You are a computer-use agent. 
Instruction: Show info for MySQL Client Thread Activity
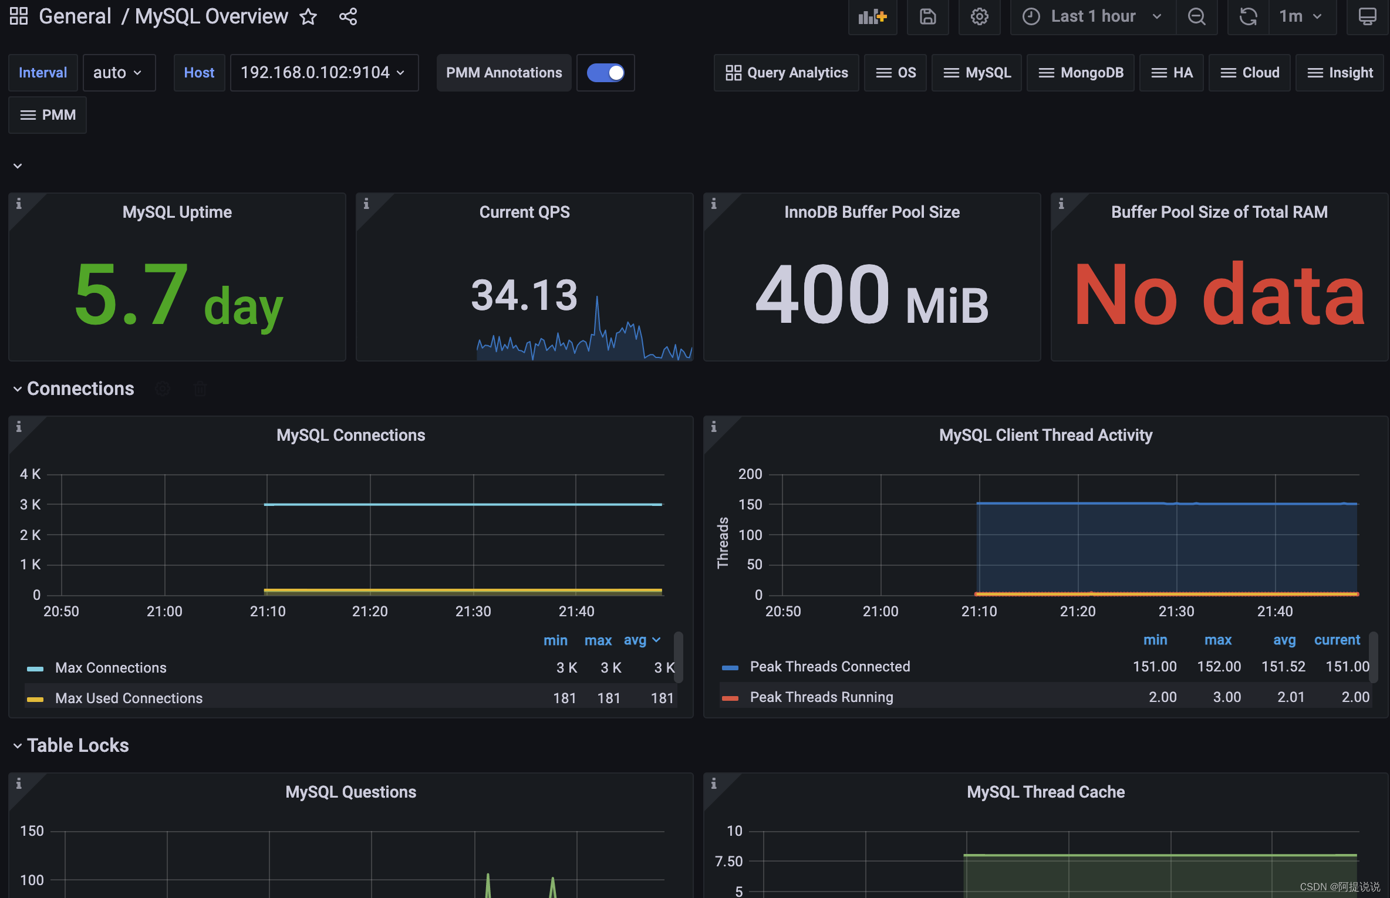click(714, 427)
